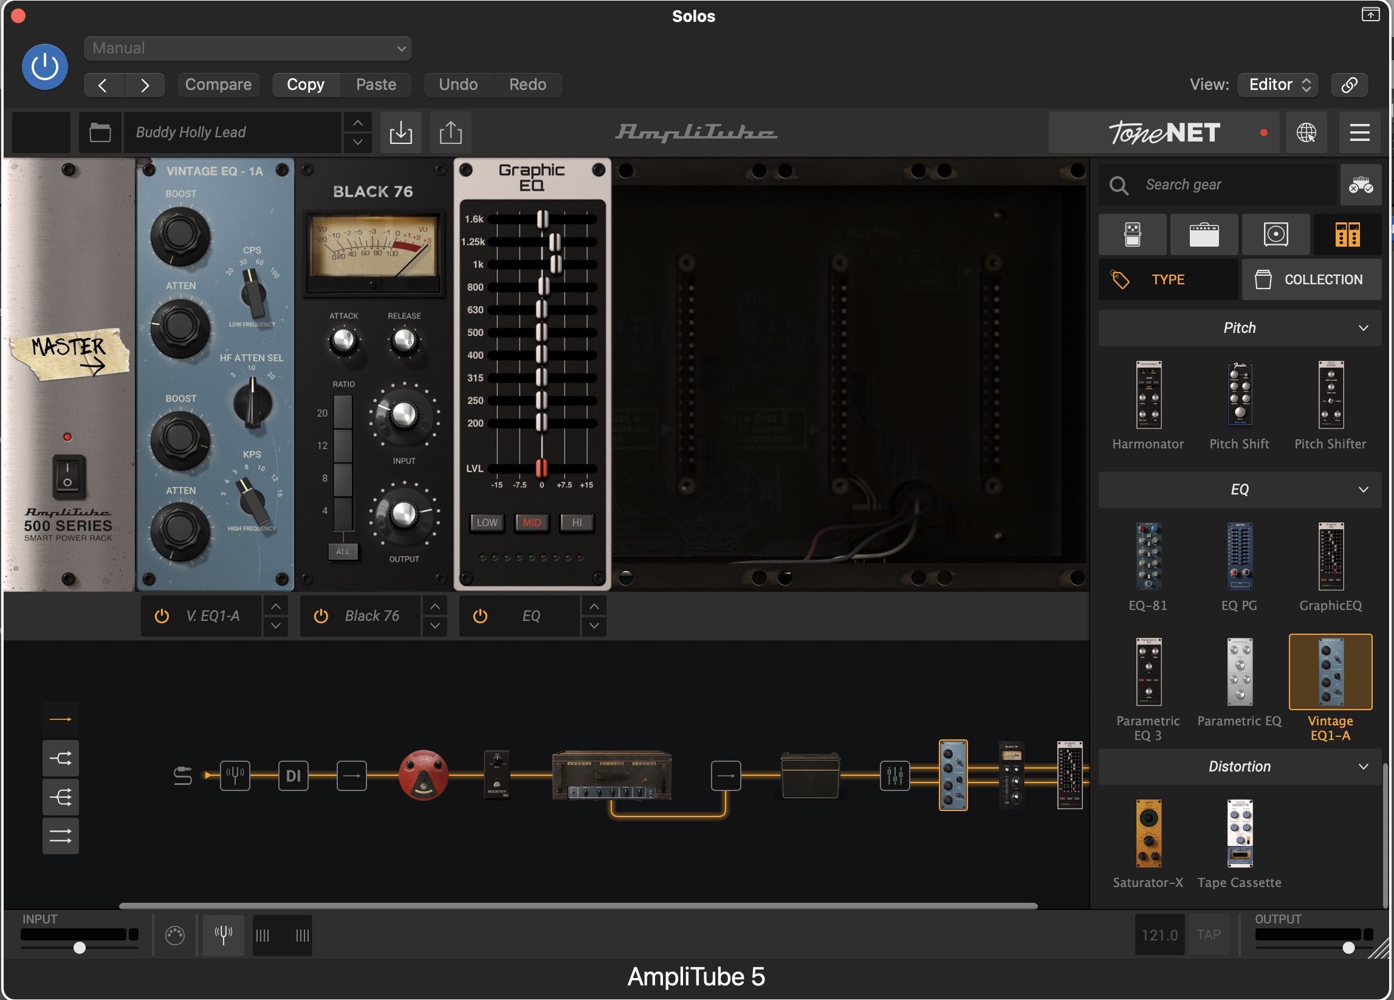Select the rack effects gear category icon
The image size is (1394, 1000).
[1347, 234]
